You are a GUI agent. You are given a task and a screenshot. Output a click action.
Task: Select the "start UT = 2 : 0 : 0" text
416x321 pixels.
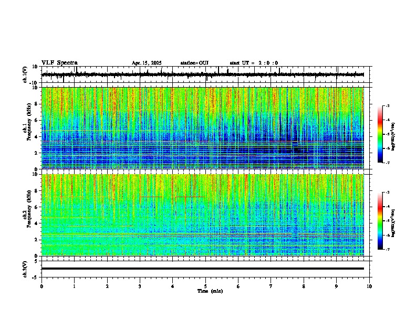coord(254,63)
